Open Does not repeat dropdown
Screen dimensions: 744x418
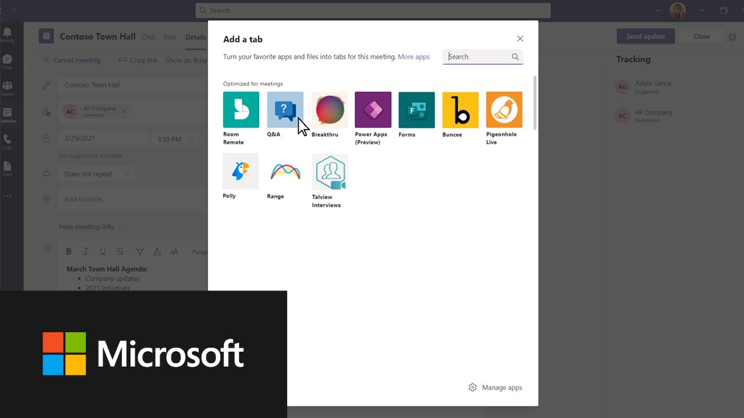pyautogui.click(x=96, y=174)
